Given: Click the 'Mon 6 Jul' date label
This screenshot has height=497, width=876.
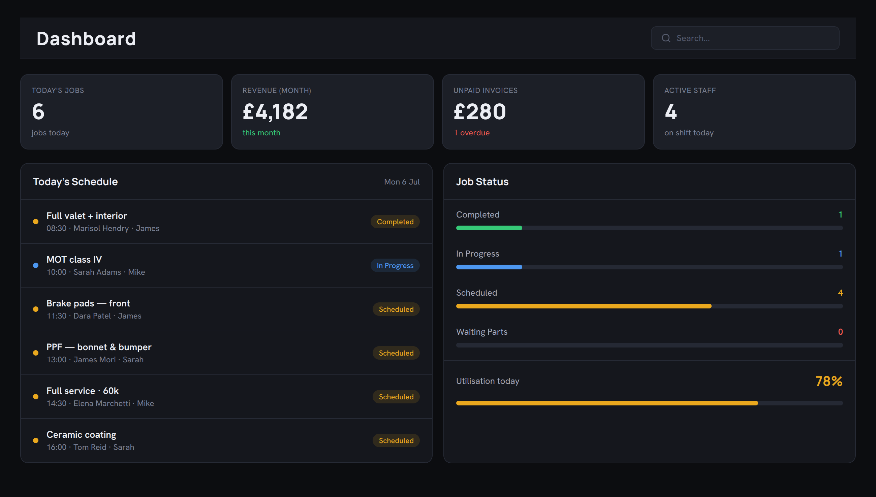Looking at the screenshot, I should click(x=402, y=182).
